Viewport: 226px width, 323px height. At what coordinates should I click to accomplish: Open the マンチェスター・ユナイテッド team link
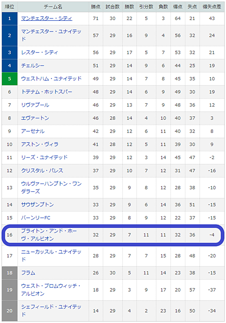(x=51, y=35)
